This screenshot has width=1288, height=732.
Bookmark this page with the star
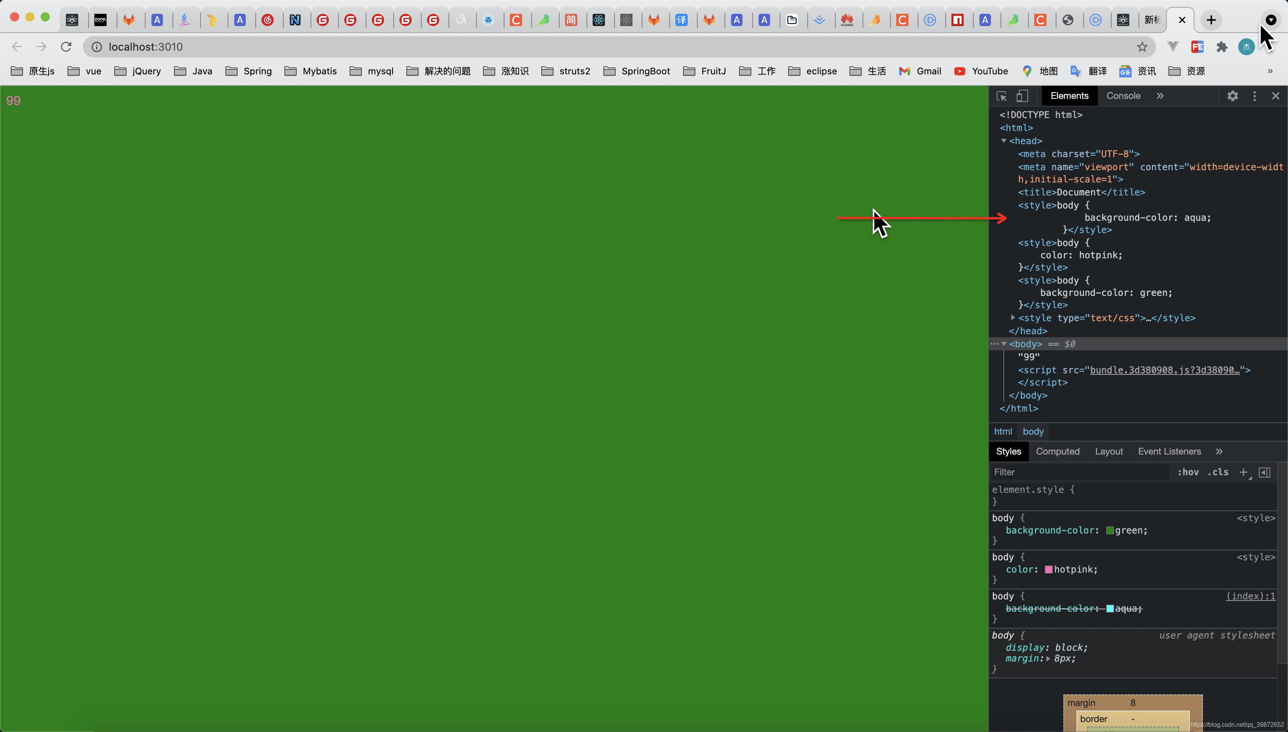(x=1142, y=47)
